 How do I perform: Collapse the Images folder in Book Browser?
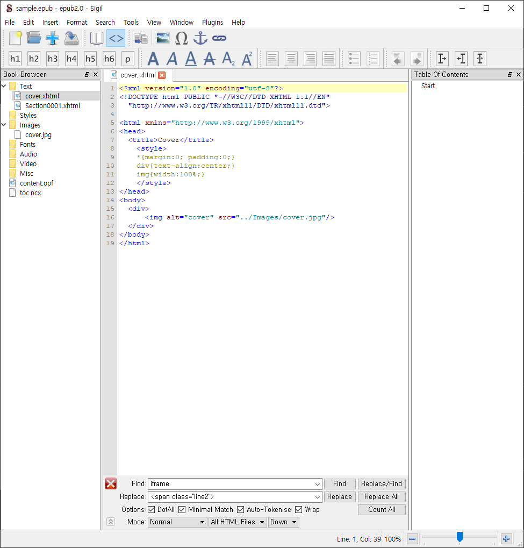4,125
